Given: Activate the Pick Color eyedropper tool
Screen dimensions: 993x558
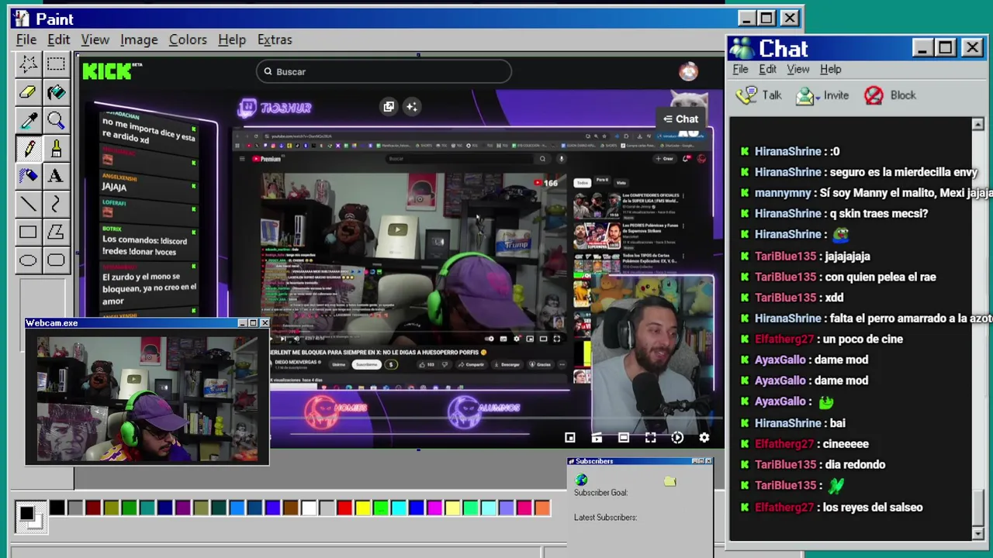Looking at the screenshot, I should pyautogui.click(x=28, y=120).
